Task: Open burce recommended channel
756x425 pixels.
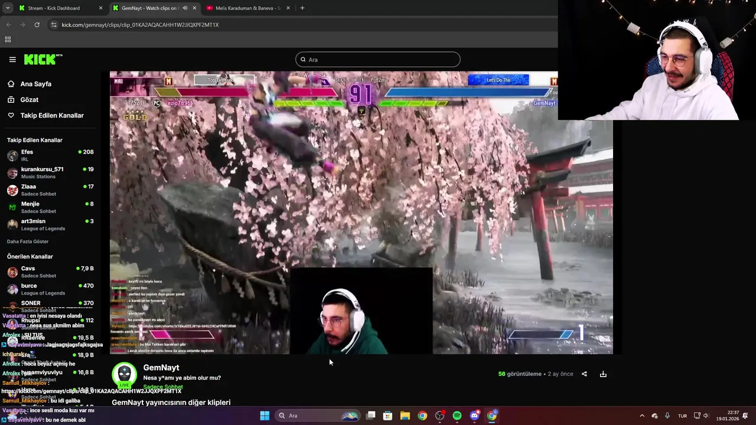Action: (x=50, y=289)
